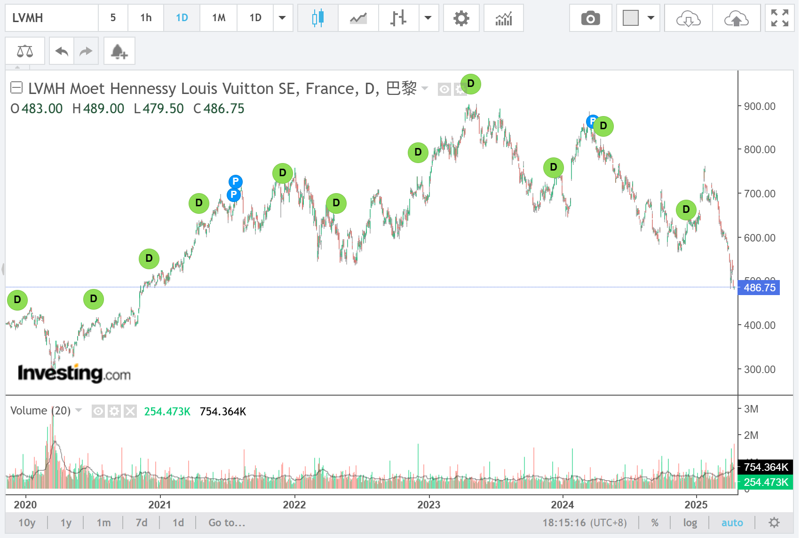
Task: Open the indicators chart icon
Action: (503, 18)
